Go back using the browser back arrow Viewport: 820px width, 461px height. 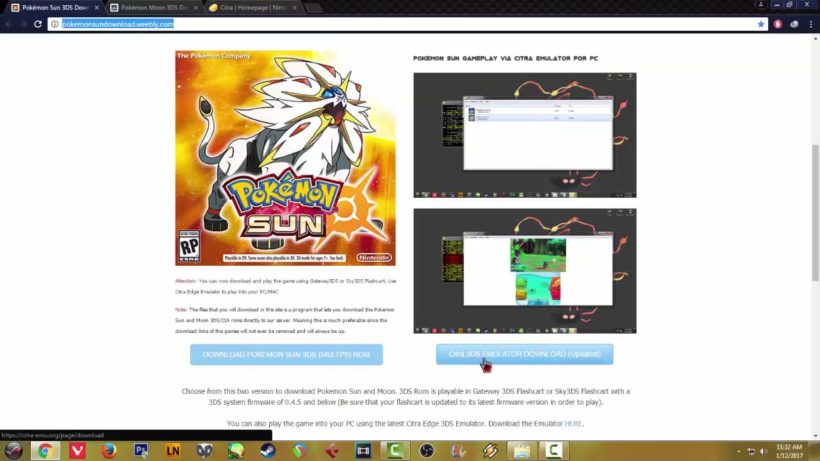(x=8, y=24)
